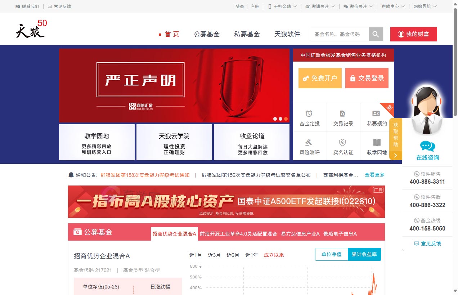Click the fund search input field
458x295 pixels.
[x=338, y=34]
